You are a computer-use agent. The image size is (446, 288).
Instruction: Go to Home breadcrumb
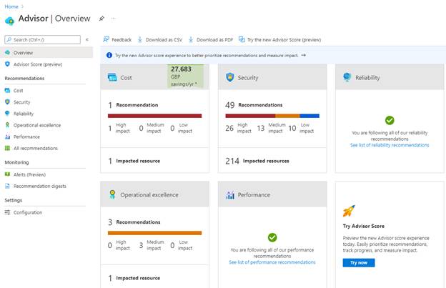point(11,6)
